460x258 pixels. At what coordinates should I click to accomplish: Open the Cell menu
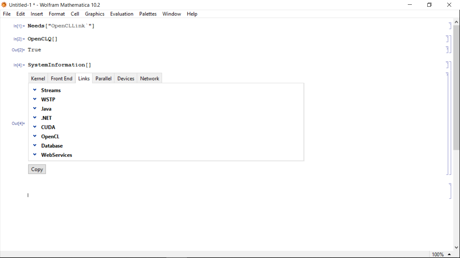coord(75,14)
